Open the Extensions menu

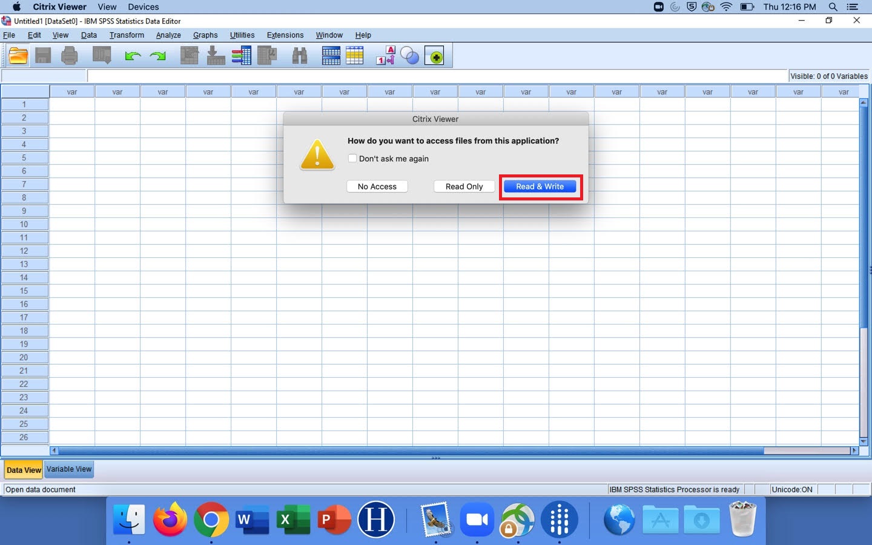coord(285,35)
